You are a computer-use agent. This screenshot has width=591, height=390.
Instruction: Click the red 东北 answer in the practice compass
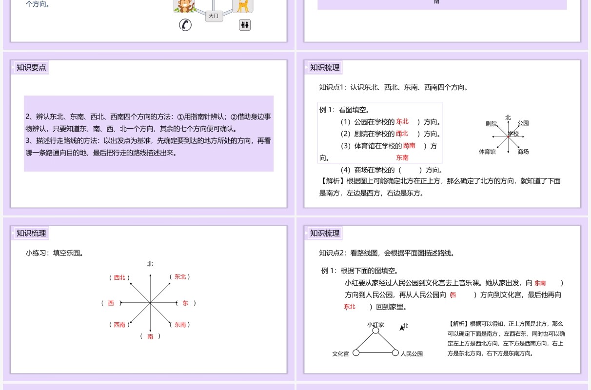coord(180,277)
